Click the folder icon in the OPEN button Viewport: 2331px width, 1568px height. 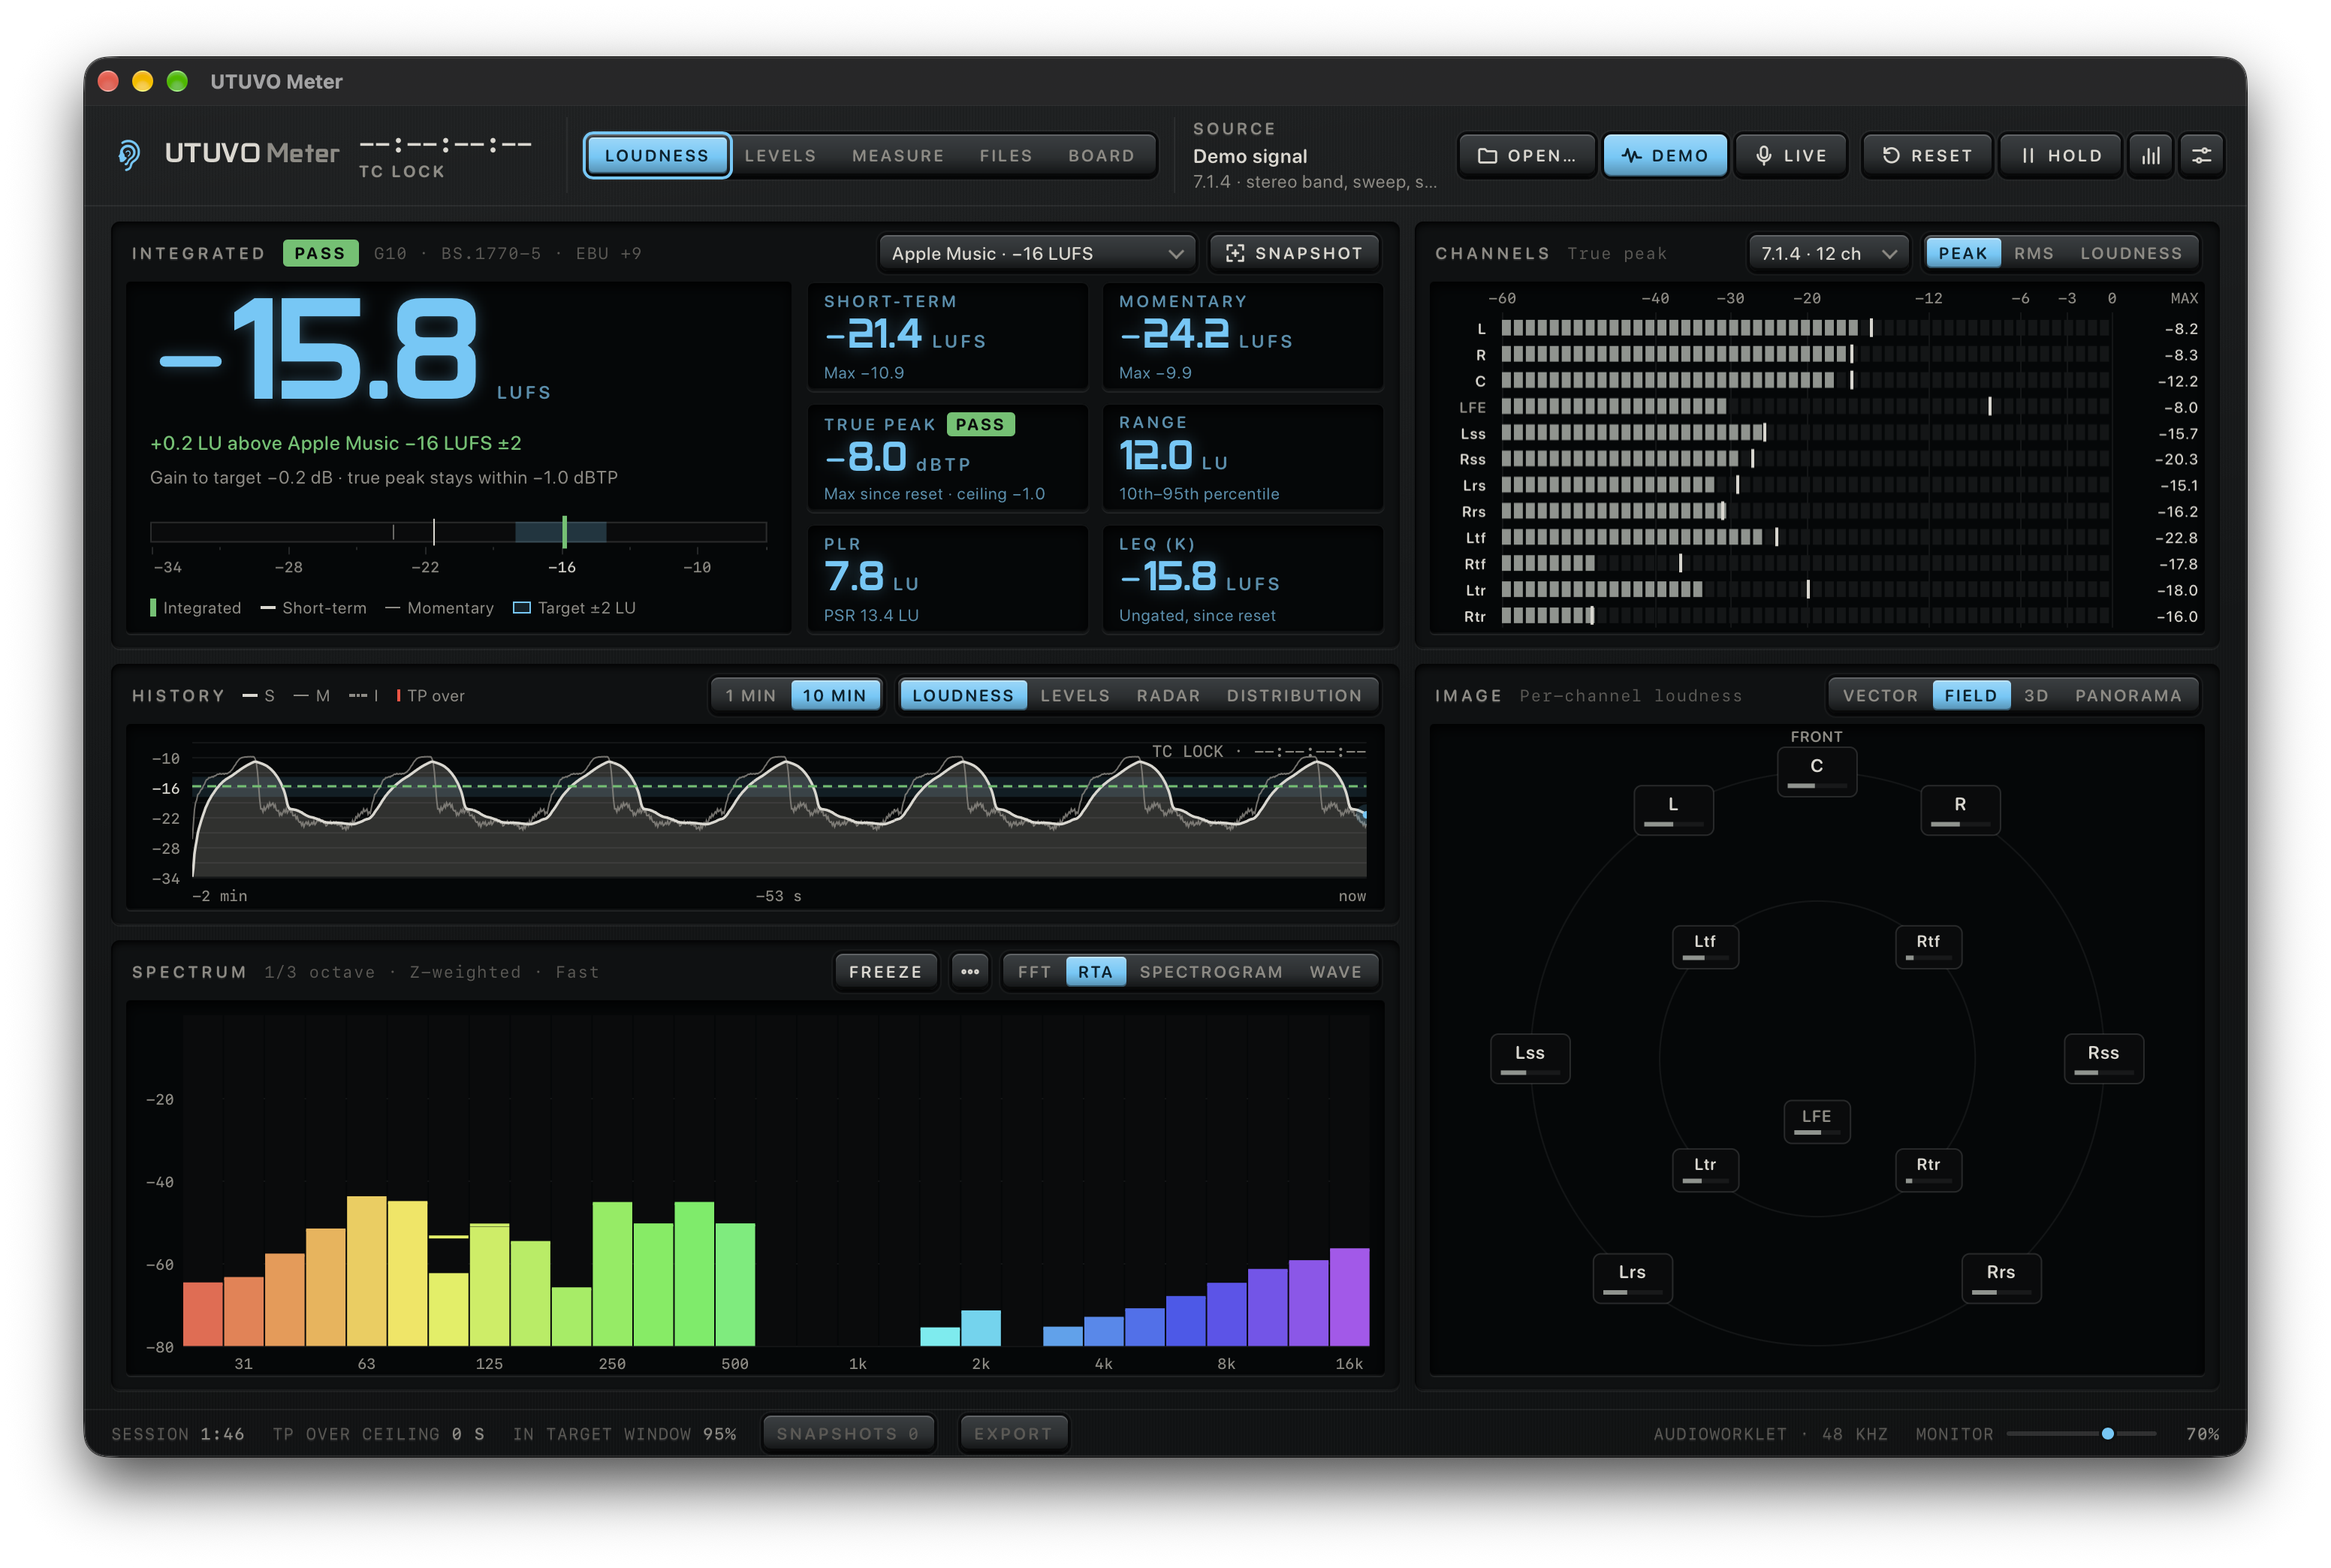click(x=1487, y=155)
